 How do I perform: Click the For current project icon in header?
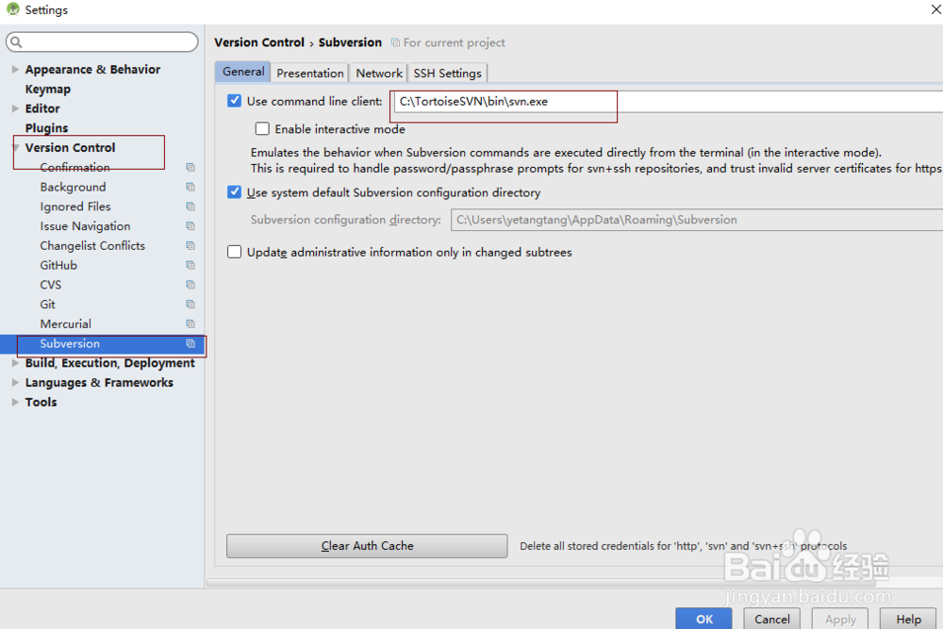click(x=395, y=42)
